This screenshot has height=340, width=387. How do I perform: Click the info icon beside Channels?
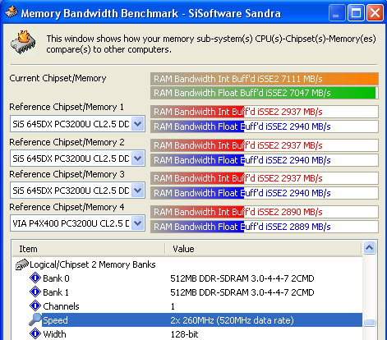35,306
